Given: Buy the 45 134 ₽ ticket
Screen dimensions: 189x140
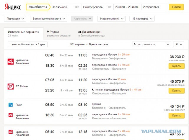Looking at the screenshot, I should coord(177,116).
